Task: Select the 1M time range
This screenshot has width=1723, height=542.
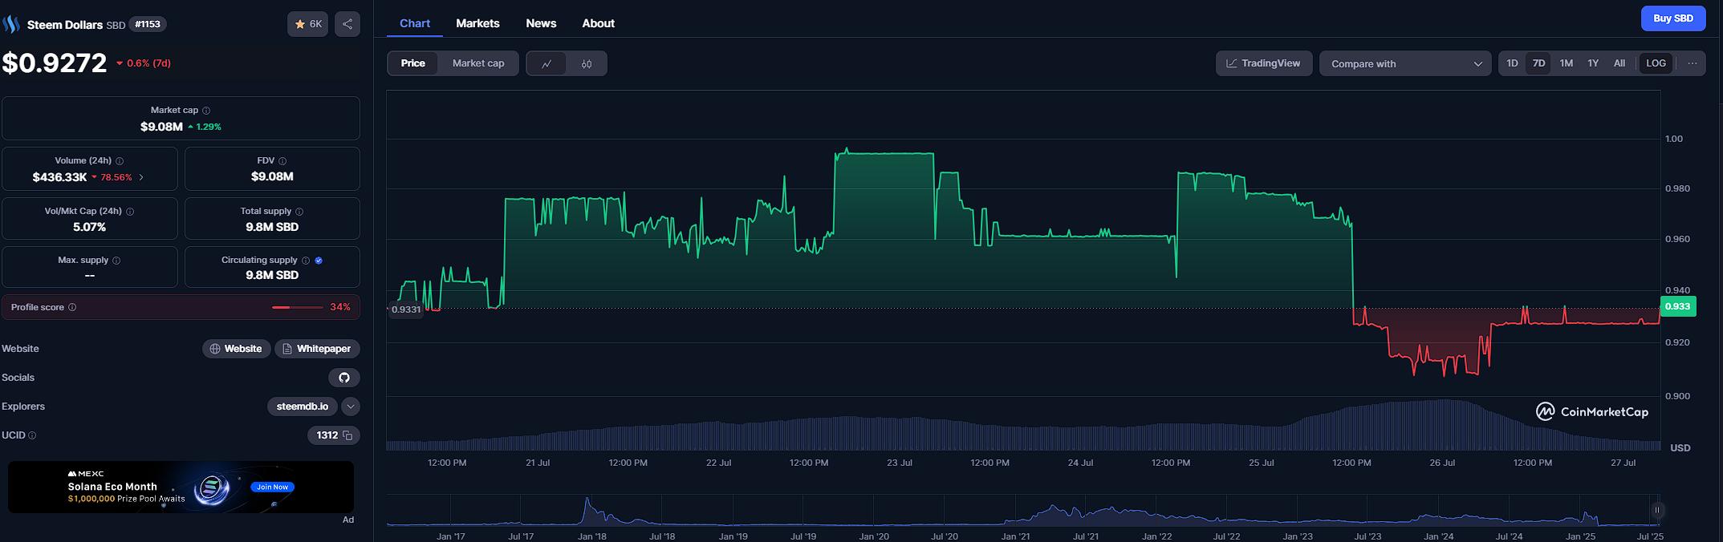Action: point(1567,63)
